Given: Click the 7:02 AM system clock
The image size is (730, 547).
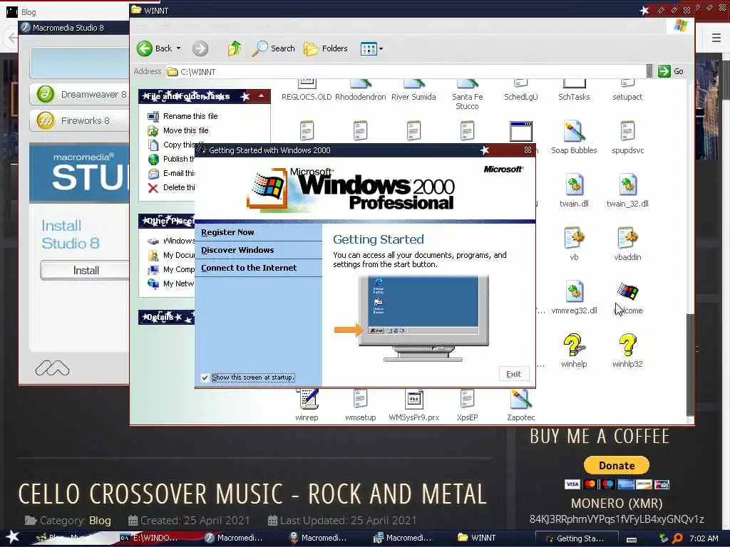Looking at the screenshot, I should click(704, 538).
